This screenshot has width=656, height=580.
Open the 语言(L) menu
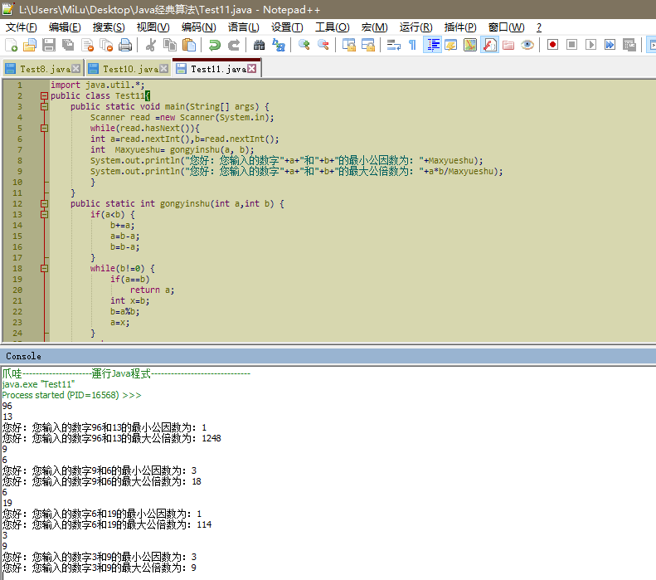(244, 27)
